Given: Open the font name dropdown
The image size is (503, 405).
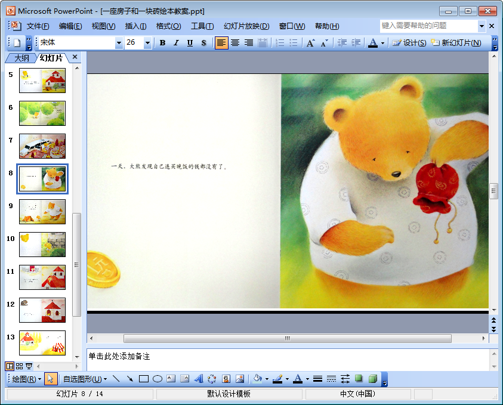Looking at the screenshot, I should tap(119, 43).
